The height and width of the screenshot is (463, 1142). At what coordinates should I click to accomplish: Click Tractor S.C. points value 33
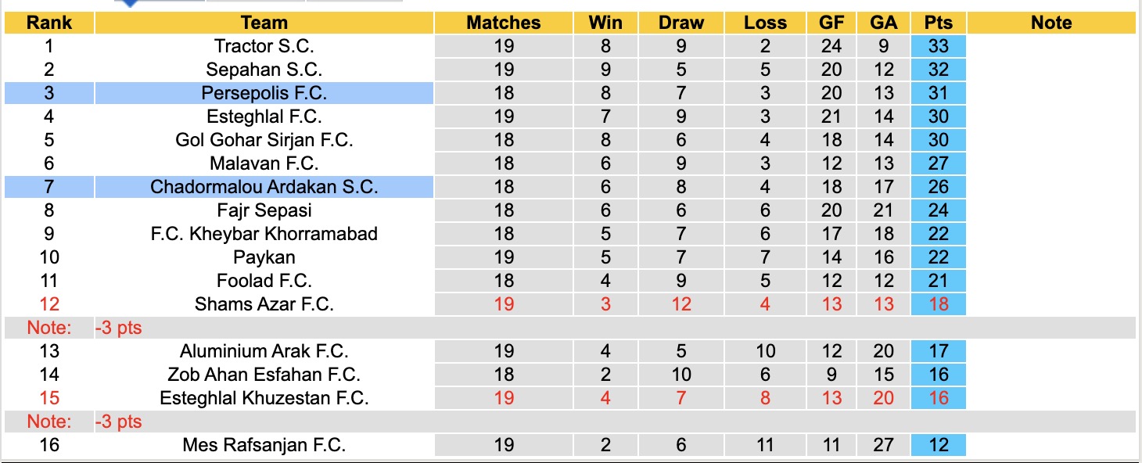coord(938,46)
